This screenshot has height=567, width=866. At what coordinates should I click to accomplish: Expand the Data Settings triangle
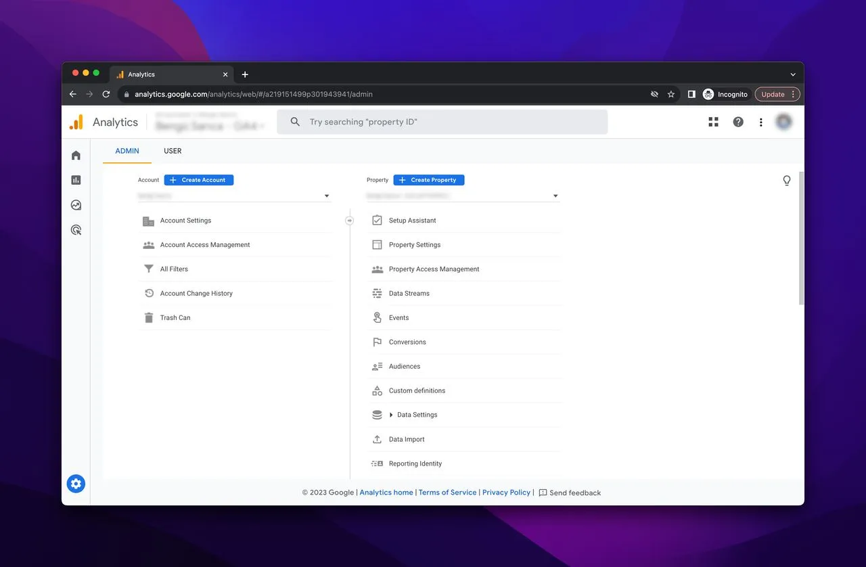point(391,415)
